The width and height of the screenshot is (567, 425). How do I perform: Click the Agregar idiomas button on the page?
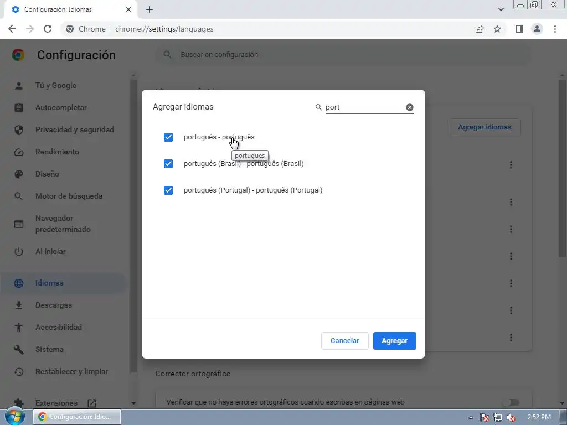[x=484, y=127]
